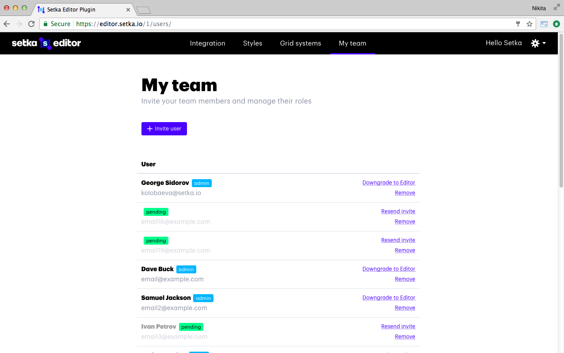Click the browser back arrow
The height and width of the screenshot is (353, 564).
(x=7, y=24)
